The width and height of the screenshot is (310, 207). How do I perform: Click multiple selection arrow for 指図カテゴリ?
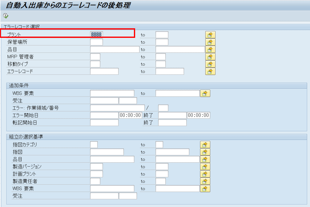(205, 145)
